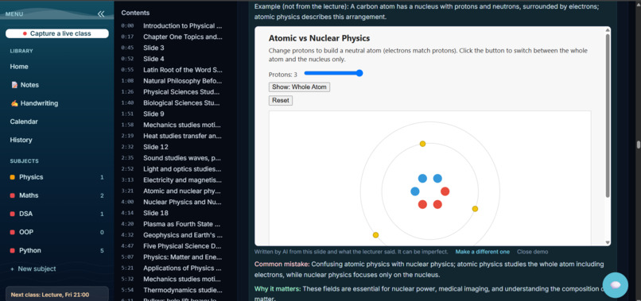This screenshot has height=301, width=641.
Task: Click the top yellow electron in atom diagram
Action: pos(423,144)
